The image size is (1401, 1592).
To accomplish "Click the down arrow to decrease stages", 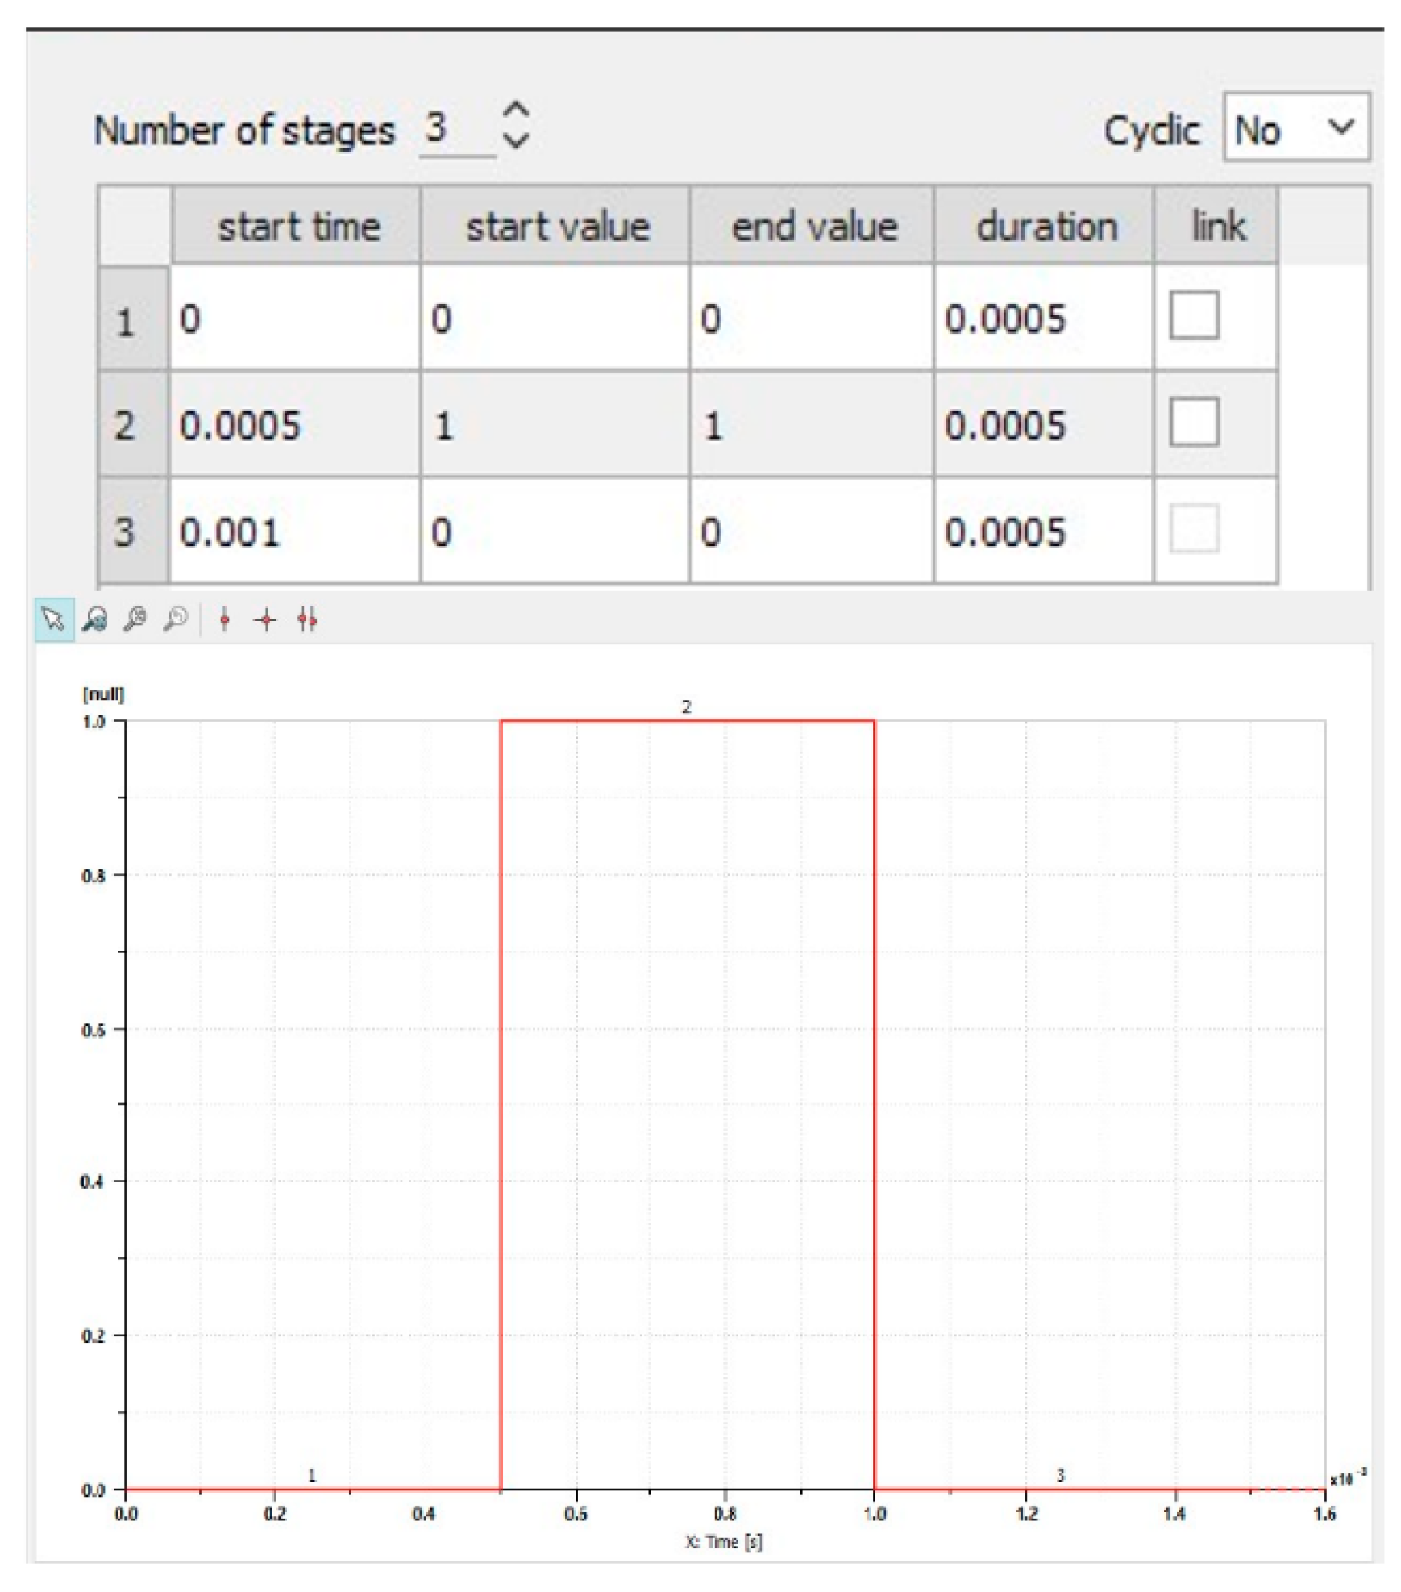I will 516,143.
